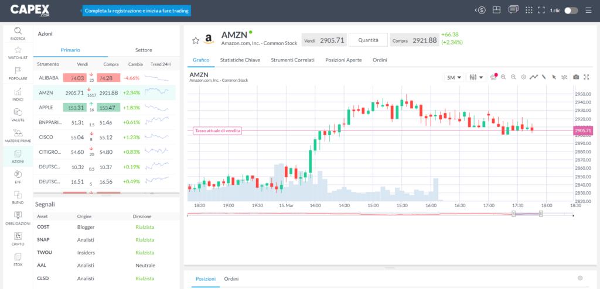Toggle the 1 clic trading switch
This screenshot has height=289, width=600.
pos(571,11)
